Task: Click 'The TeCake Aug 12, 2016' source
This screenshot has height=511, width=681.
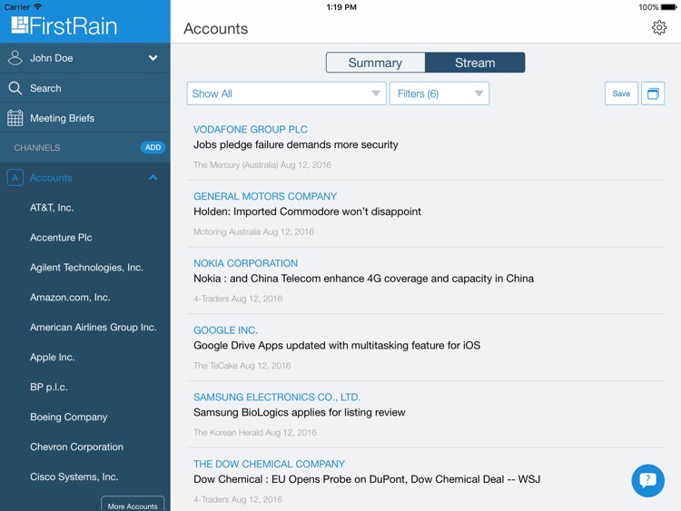Action: click(x=242, y=366)
